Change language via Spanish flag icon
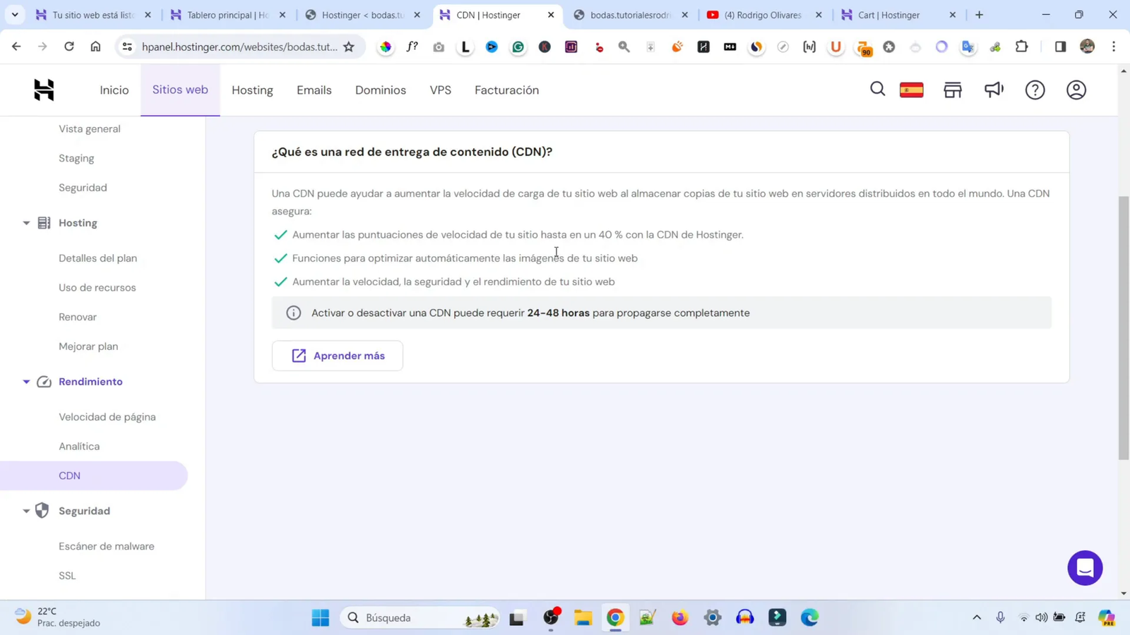The width and height of the screenshot is (1130, 635). pos(911,90)
